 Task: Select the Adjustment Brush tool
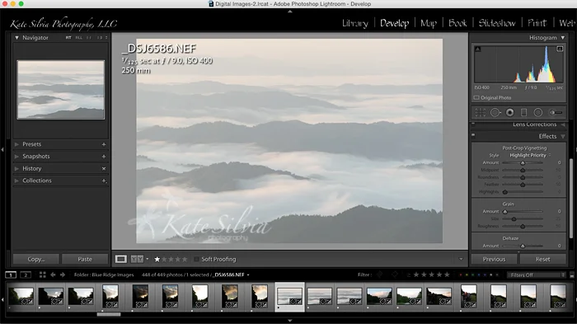pyautogui.click(x=556, y=113)
